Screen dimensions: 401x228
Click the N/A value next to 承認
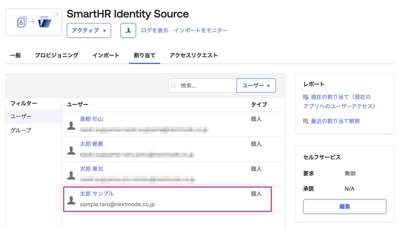tap(349, 189)
